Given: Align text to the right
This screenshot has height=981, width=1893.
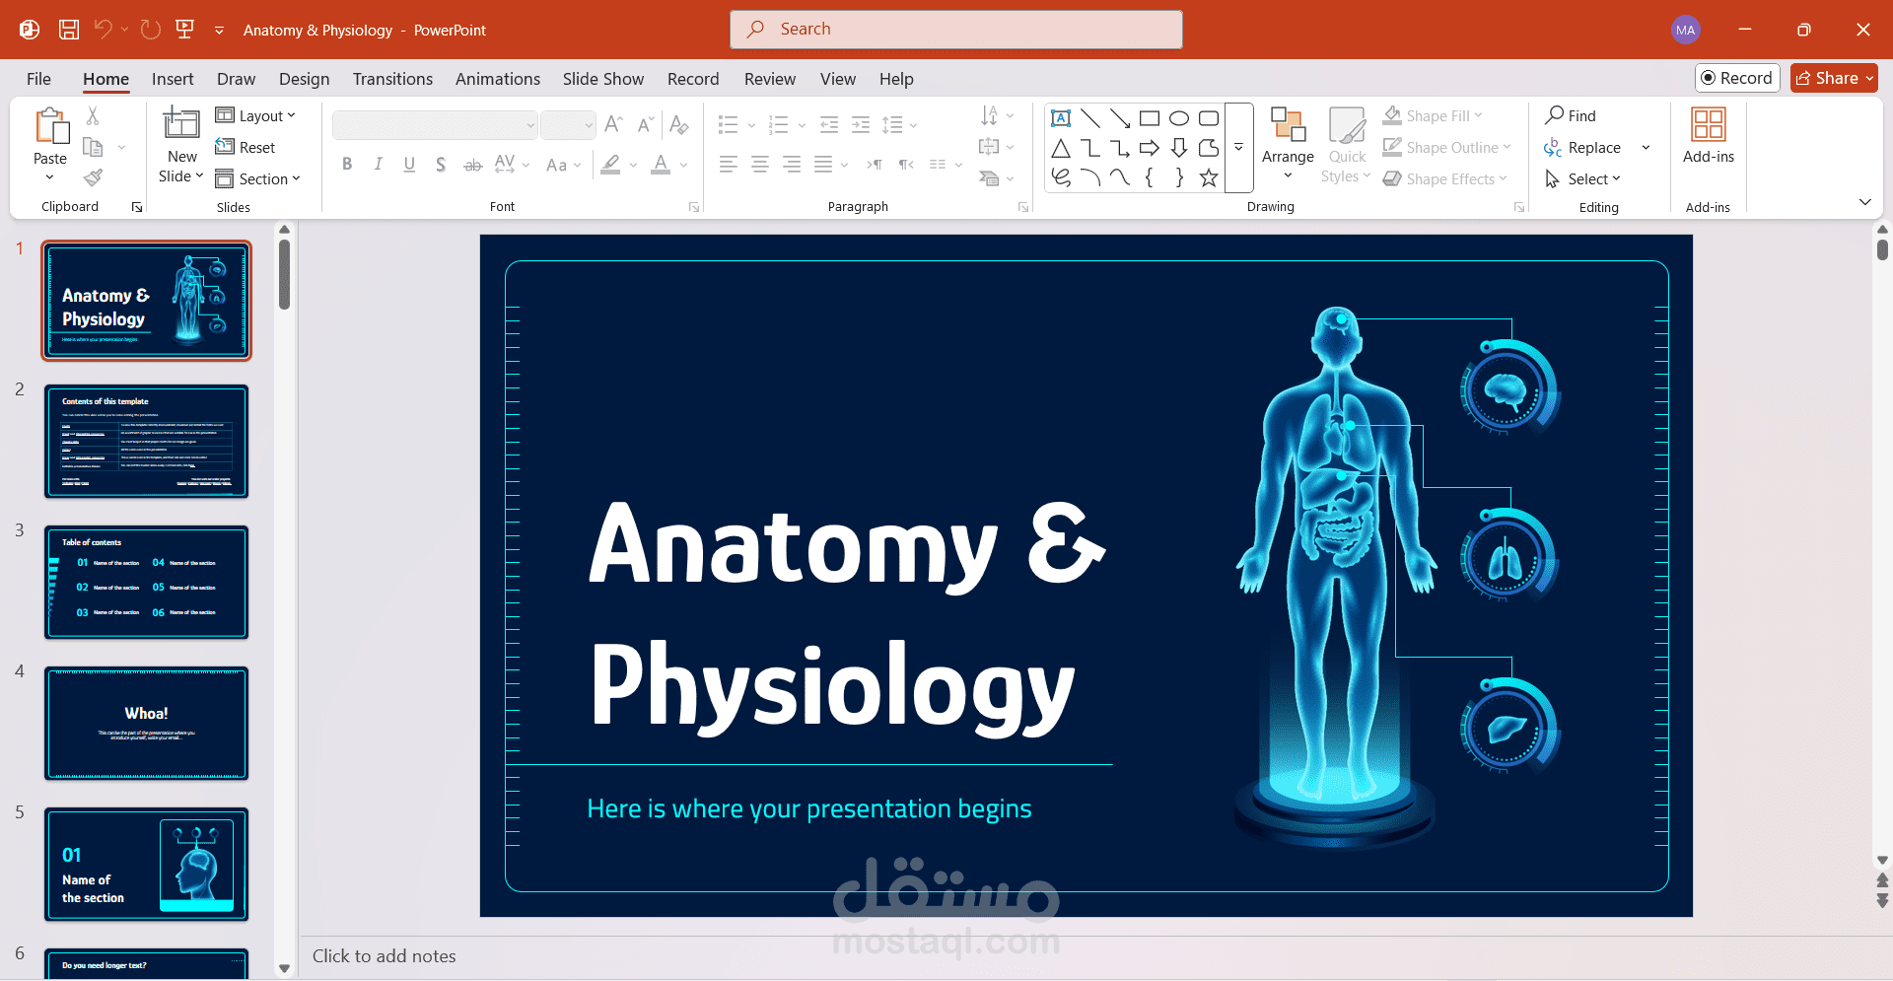Looking at the screenshot, I should coord(792,165).
